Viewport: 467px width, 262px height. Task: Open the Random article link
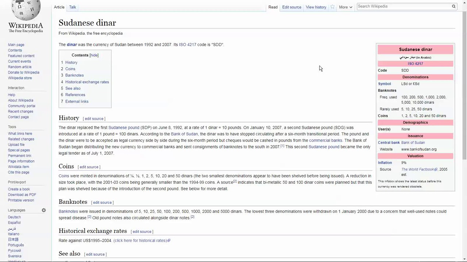(20, 67)
